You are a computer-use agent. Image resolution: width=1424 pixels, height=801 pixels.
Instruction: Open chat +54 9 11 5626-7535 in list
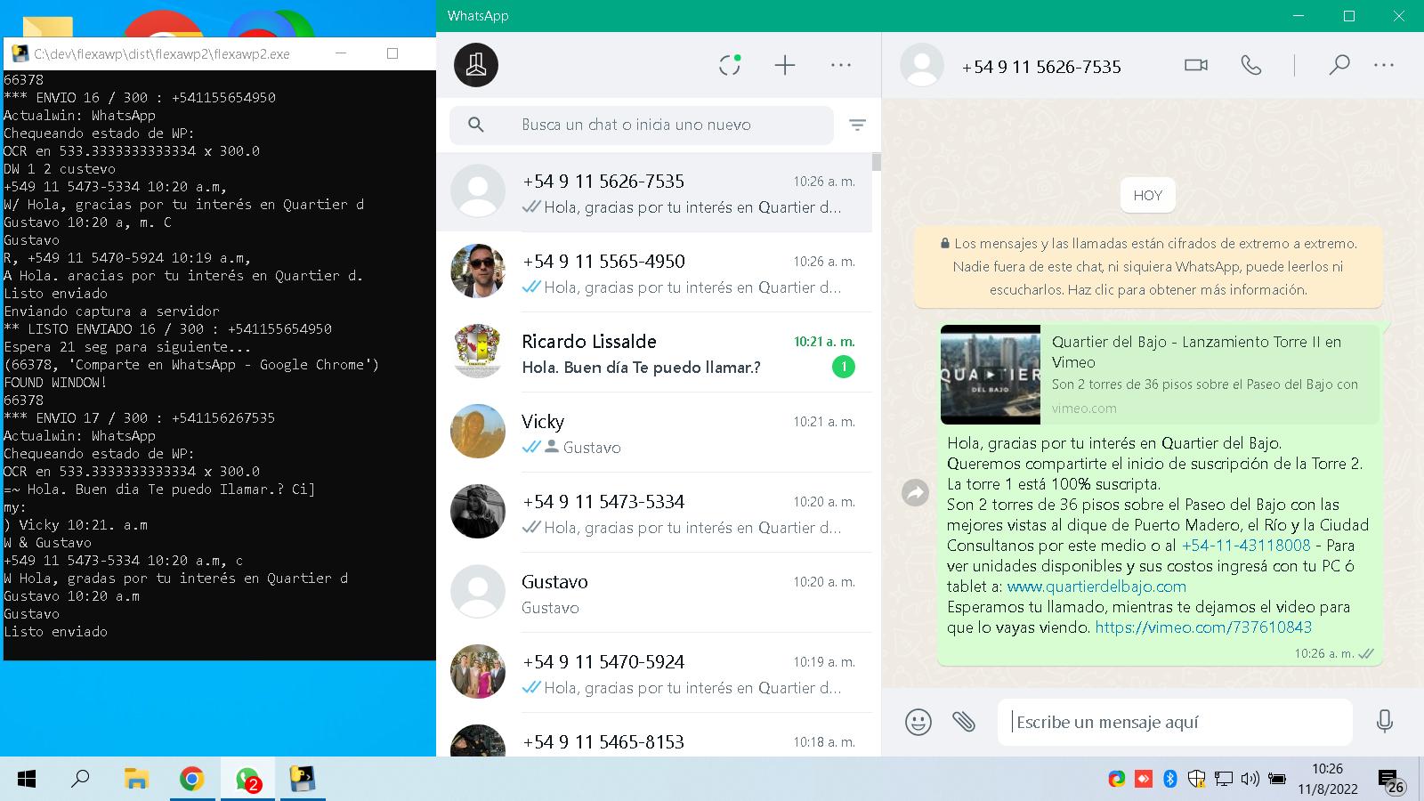[654, 192]
